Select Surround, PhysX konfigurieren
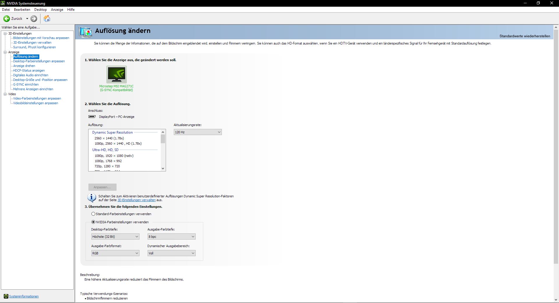Image resolution: width=559 pixels, height=303 pixels. 34,47
